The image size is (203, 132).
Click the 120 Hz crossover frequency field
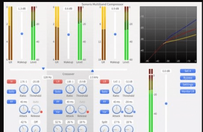[48, 77]
